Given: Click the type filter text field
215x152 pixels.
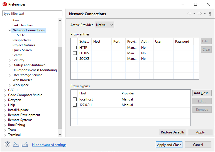Looking at the screenshot, I should (x=32, y=14).
